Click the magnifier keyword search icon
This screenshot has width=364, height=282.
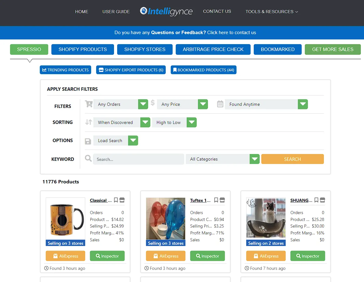pos(88,158)
